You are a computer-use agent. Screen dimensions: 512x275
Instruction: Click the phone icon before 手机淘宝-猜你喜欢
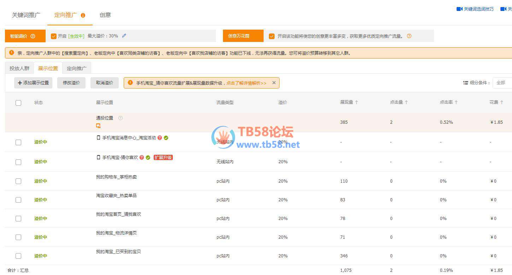pyautogui.click(x=99, y=158)
